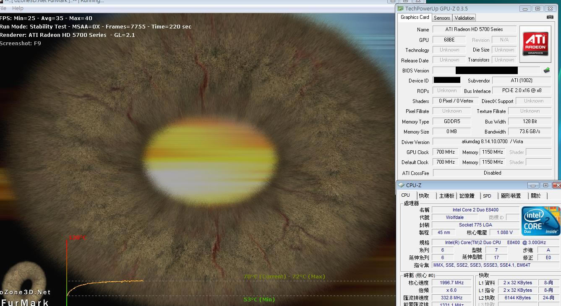The width and height of the screenshot is (561, 306).
Task: Go to the 記憶體 tab in CPU-Z
Action: [467, 196]
